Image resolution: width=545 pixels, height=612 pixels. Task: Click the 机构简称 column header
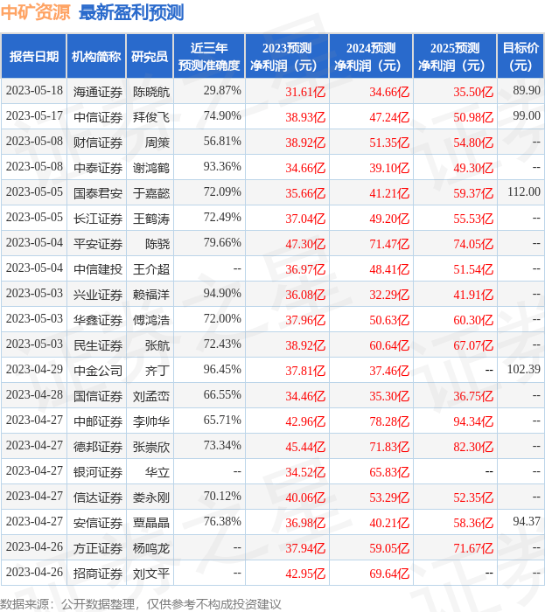tap(96, 56)
